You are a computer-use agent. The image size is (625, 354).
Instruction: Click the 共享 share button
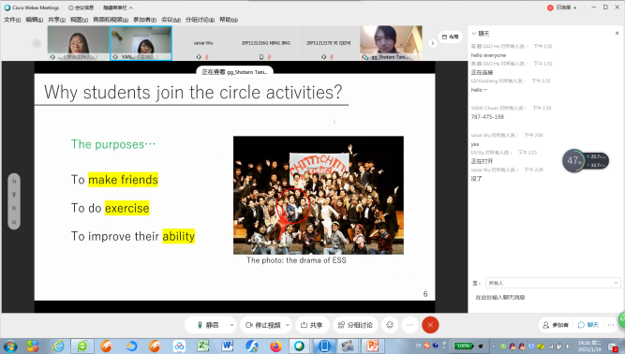point(312,325)
